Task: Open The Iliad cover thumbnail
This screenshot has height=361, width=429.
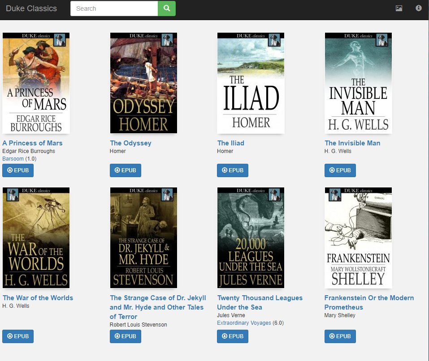Action: click(251, 83)
